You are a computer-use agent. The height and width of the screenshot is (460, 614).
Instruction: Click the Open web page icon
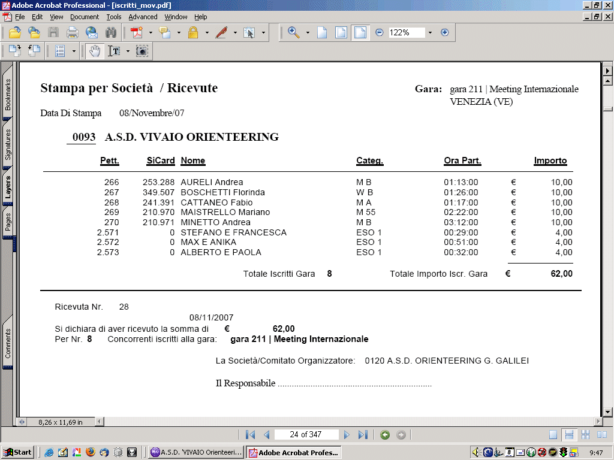point(34,32)
